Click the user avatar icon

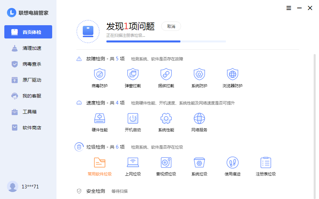pyautogui.click(x=13, y=186)
